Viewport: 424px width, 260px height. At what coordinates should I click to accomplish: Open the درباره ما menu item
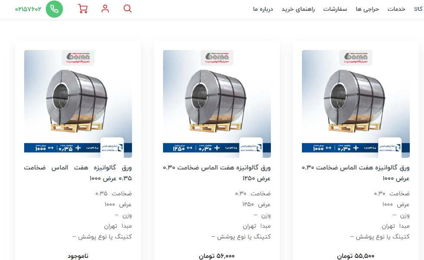263,9
